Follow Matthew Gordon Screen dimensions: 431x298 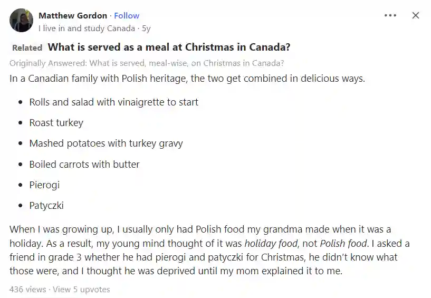[127, 16]
